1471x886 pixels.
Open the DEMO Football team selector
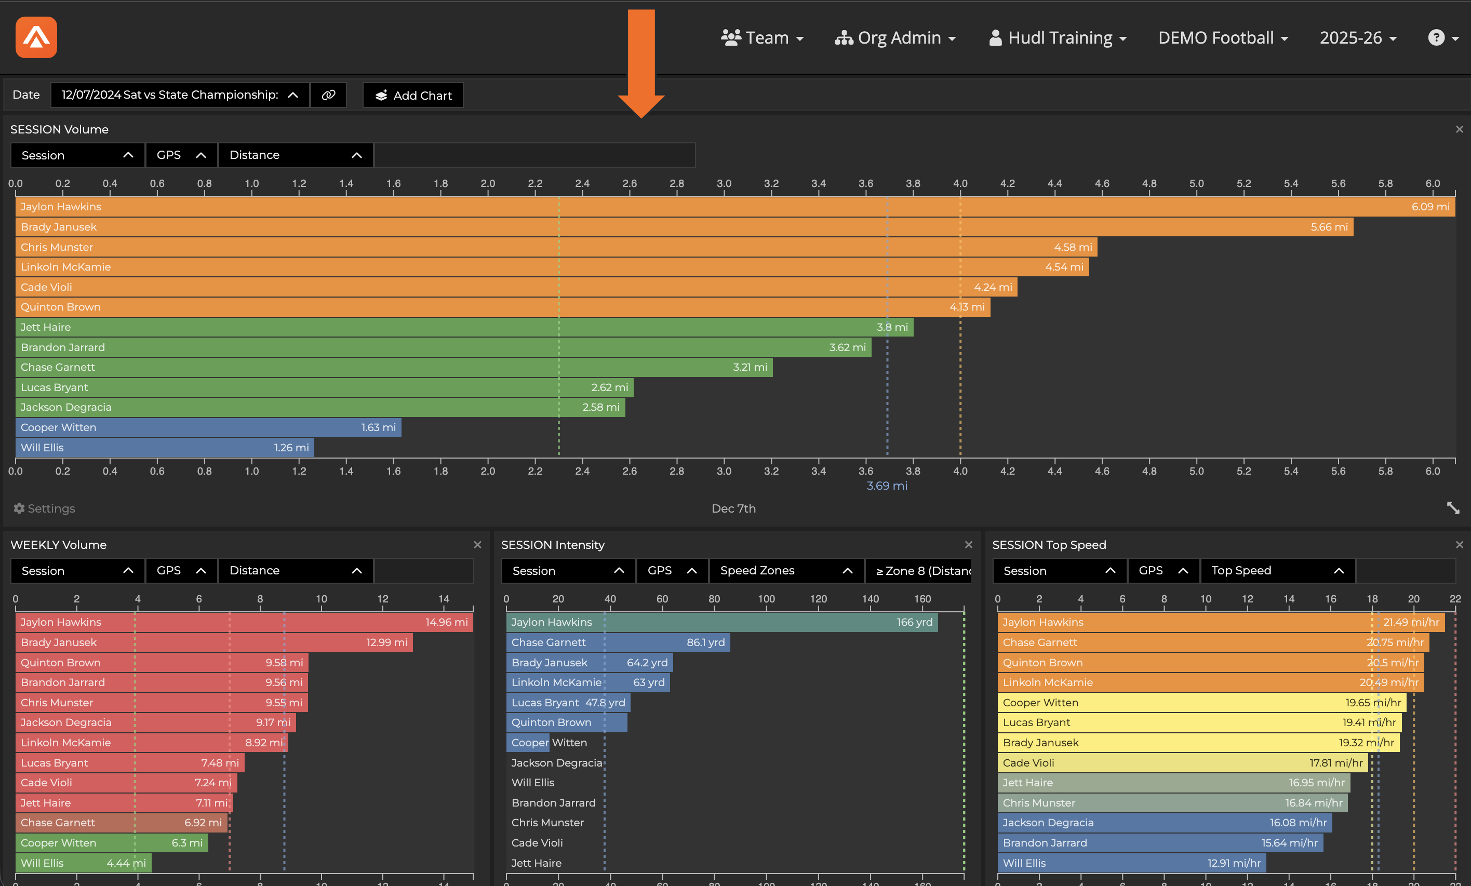tap(1223, 37)
